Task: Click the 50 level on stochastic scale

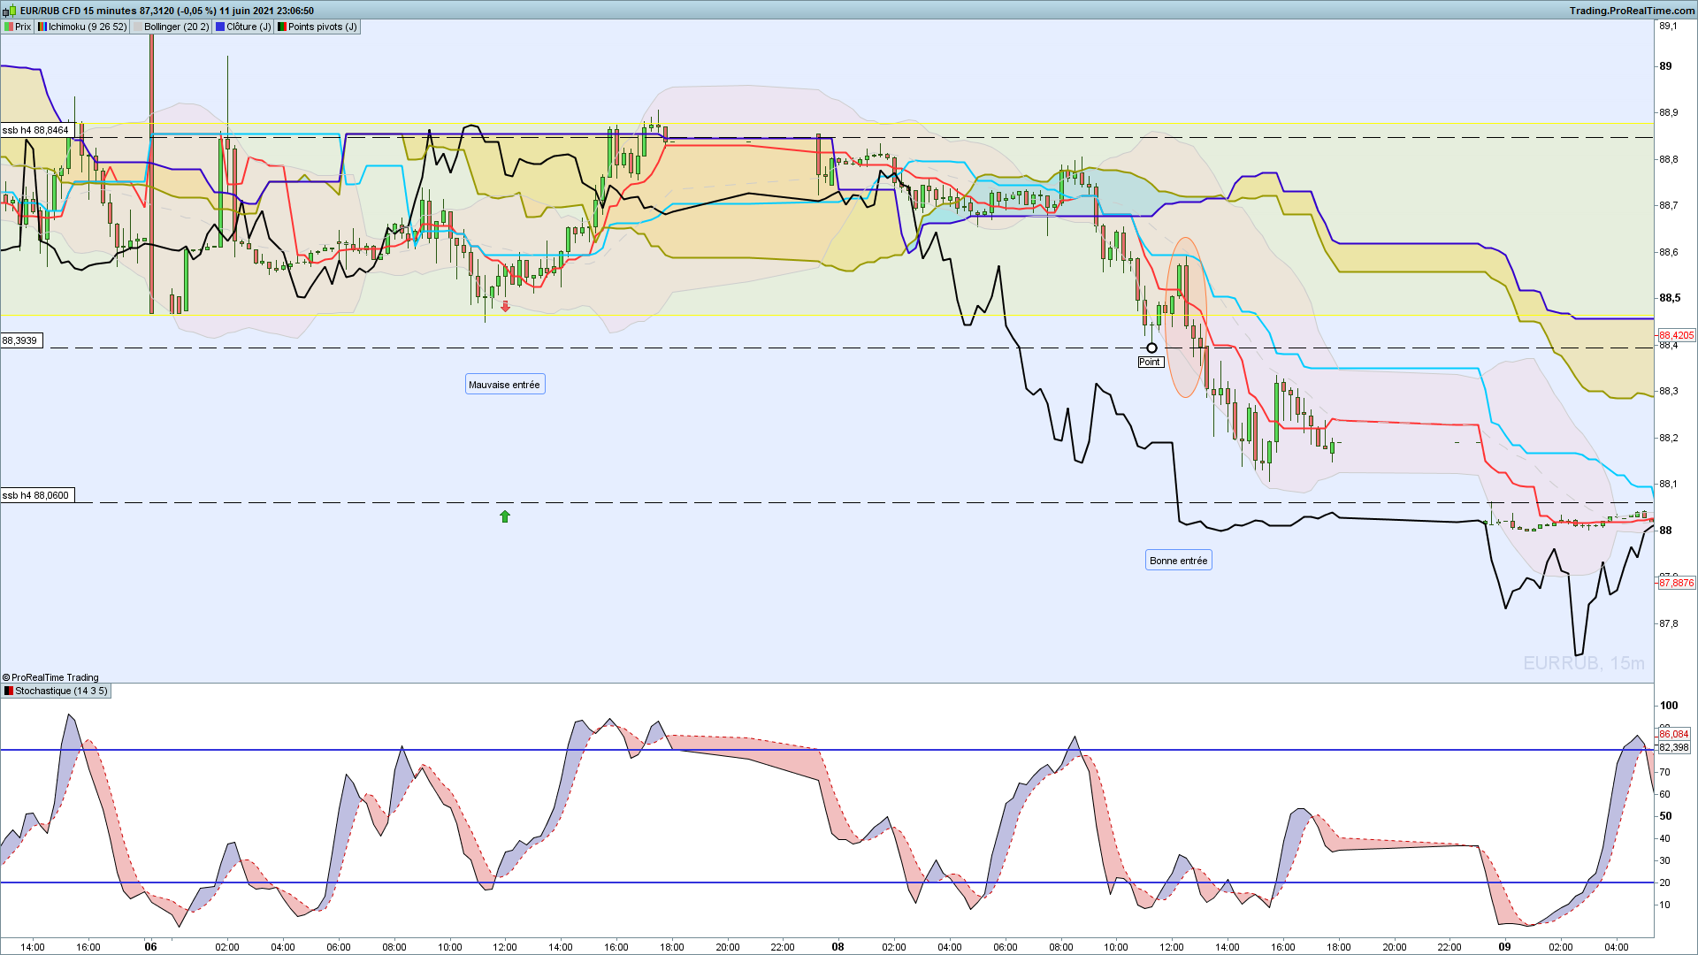Action: coord(1665,816)
